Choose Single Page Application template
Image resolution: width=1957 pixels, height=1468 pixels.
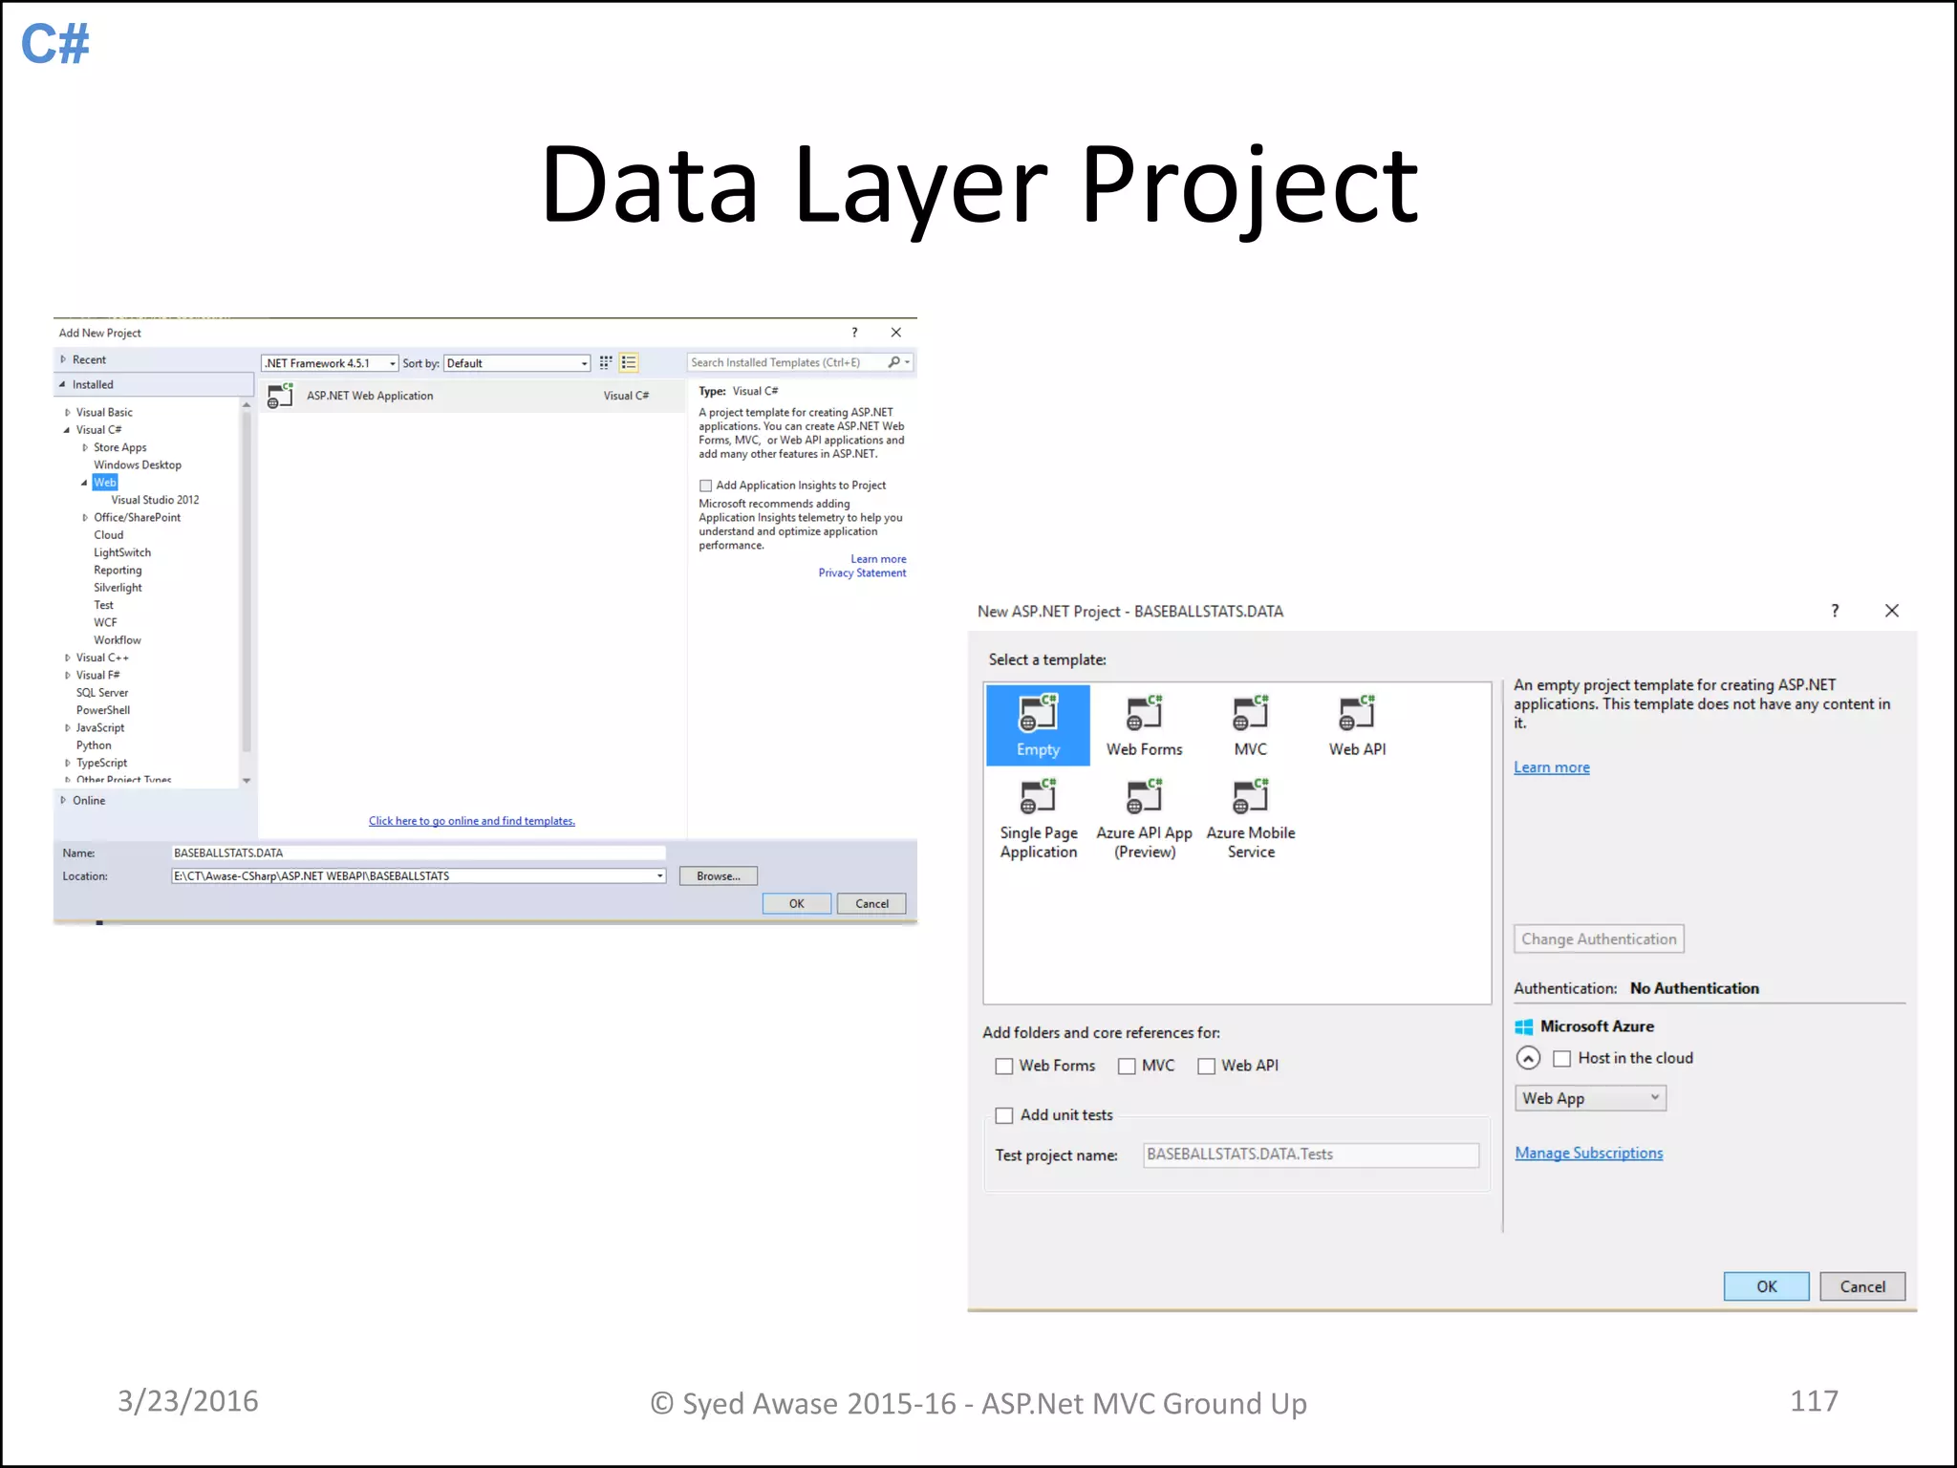pos(1039,819)
